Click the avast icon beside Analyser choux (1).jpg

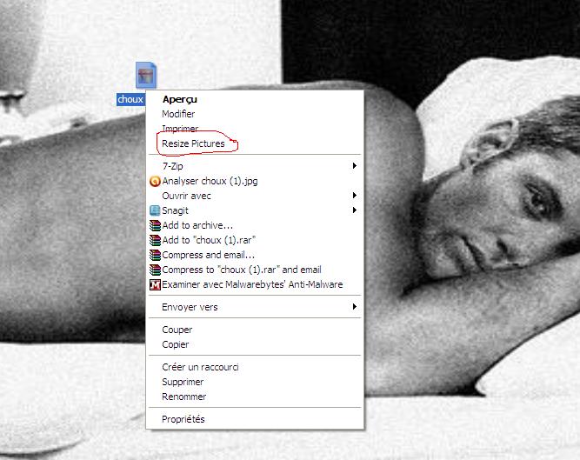pos(155,181)
